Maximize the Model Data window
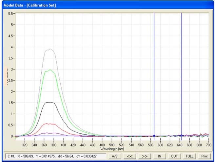215x164 pixels. pos(202,6)
